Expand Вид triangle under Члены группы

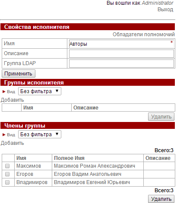pyautogui.click(x=4, y=135)
